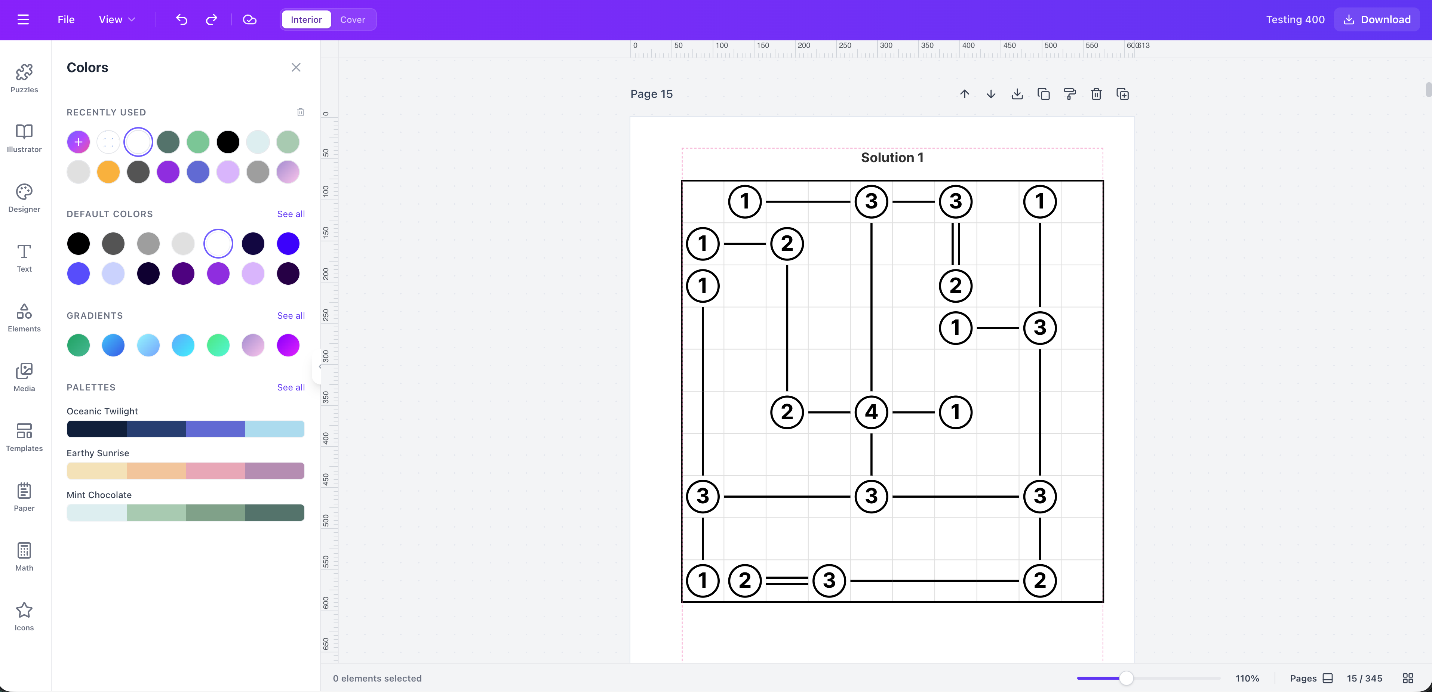This screenshot has width=1432, height=692.
Task: Open the View dropdown menu
Action: click(116, 19)
